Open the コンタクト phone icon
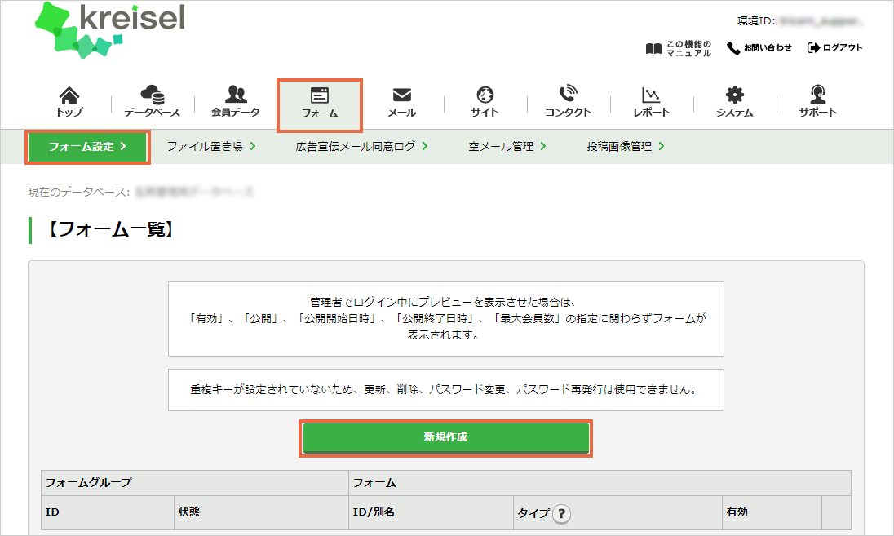 [568, 94]
